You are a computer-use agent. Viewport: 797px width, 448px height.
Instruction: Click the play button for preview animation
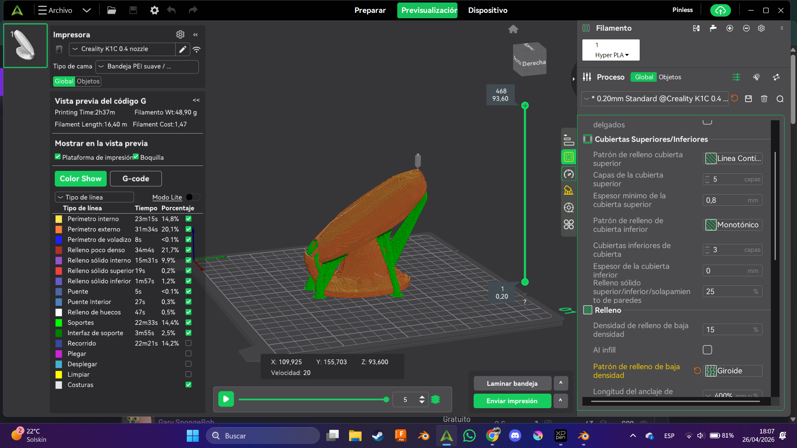pos(226,399)
